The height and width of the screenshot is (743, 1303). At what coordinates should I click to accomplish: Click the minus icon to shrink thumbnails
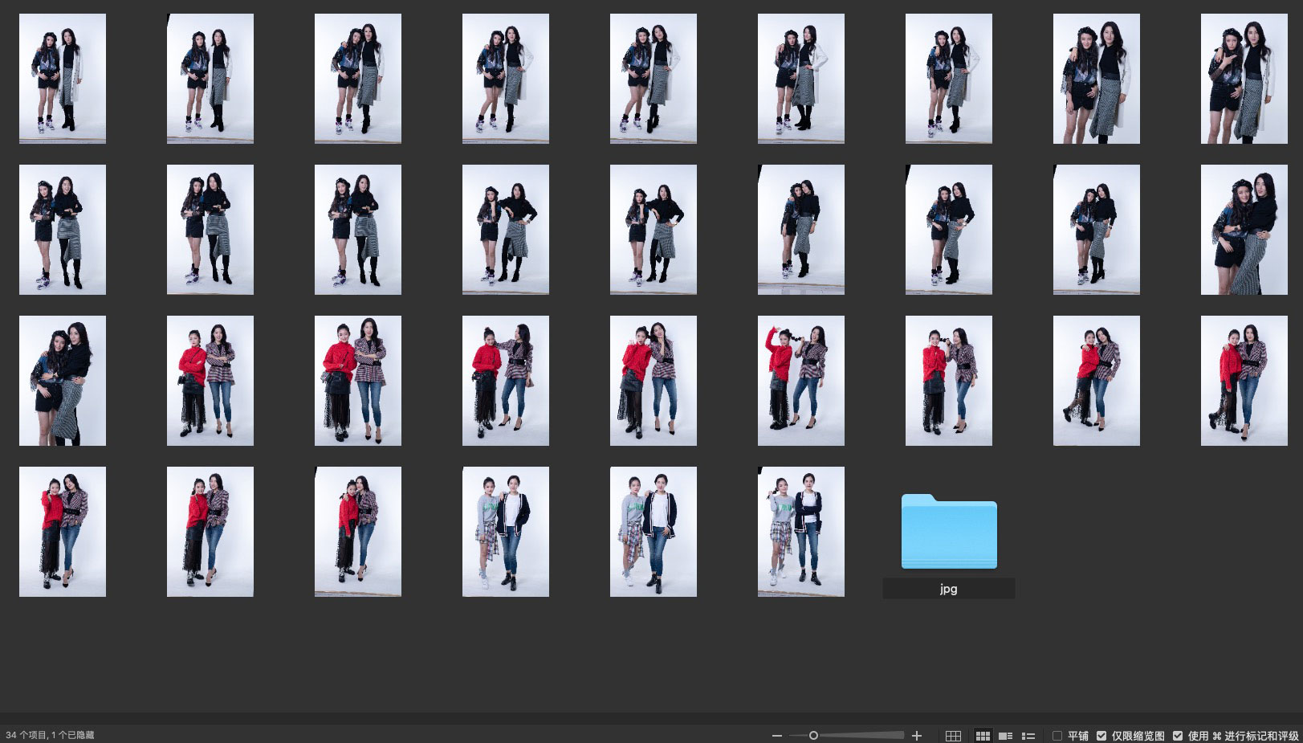pyautogui.click(x=776, y=736)
